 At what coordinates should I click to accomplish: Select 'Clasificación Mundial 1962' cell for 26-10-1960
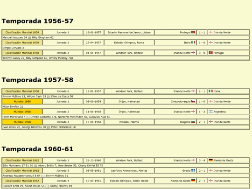tap(22, 160)
